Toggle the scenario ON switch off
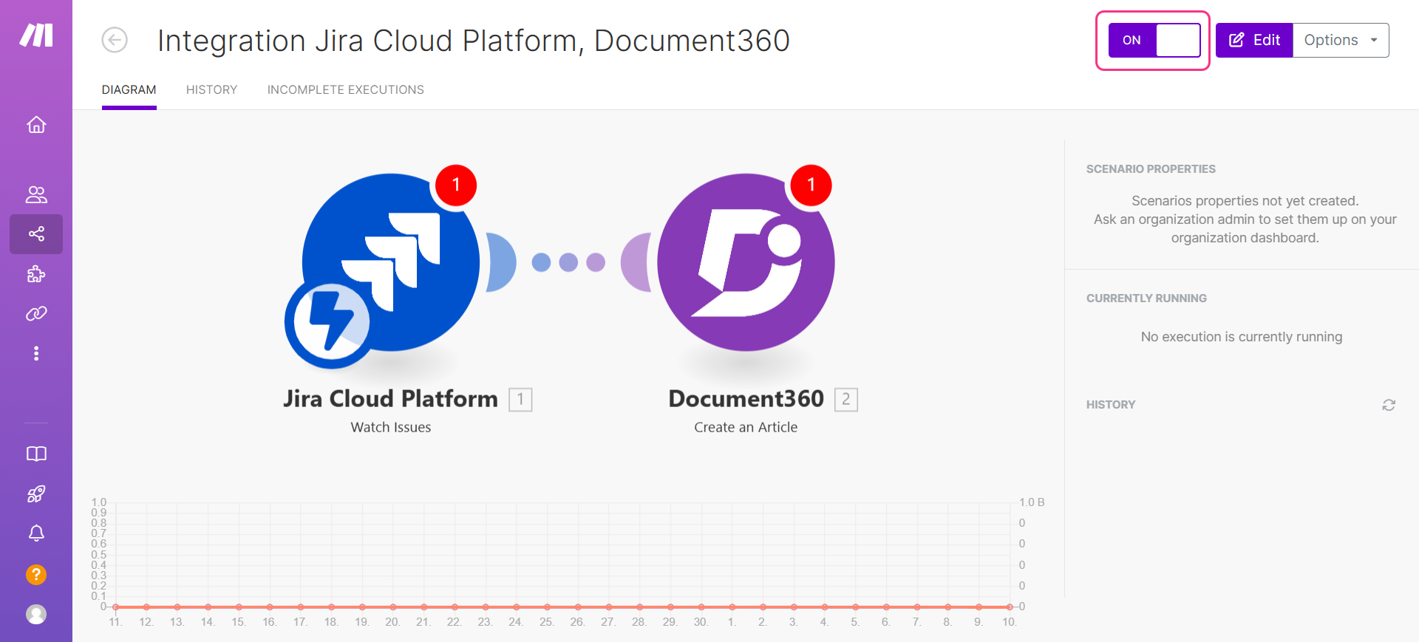1419x642 pixels. (1154, 40)
